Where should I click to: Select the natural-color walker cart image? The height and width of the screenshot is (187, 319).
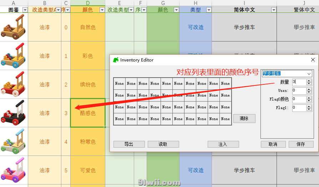click(13, 27)
